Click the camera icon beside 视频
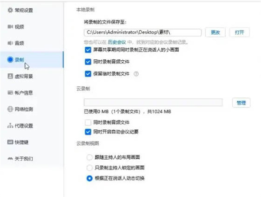The height and width of the screenshot is (197, 261). pos(10,26)
